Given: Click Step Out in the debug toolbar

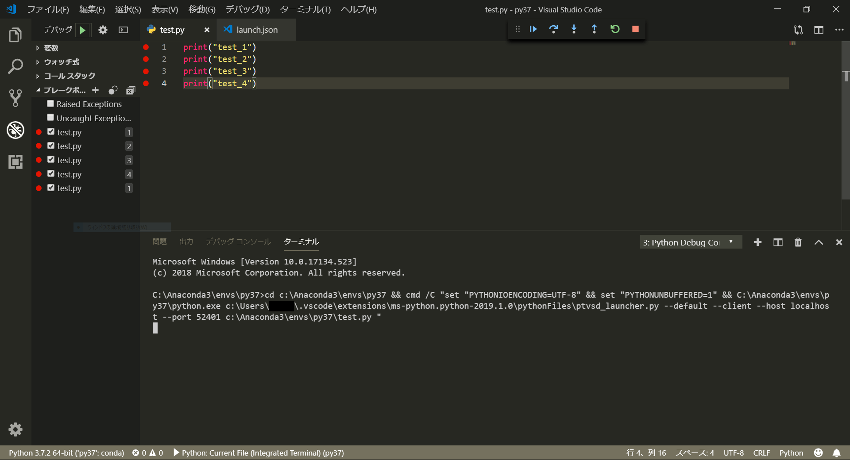Looking at the screenshot, I should pyautogui.click(x=594, y=29).
